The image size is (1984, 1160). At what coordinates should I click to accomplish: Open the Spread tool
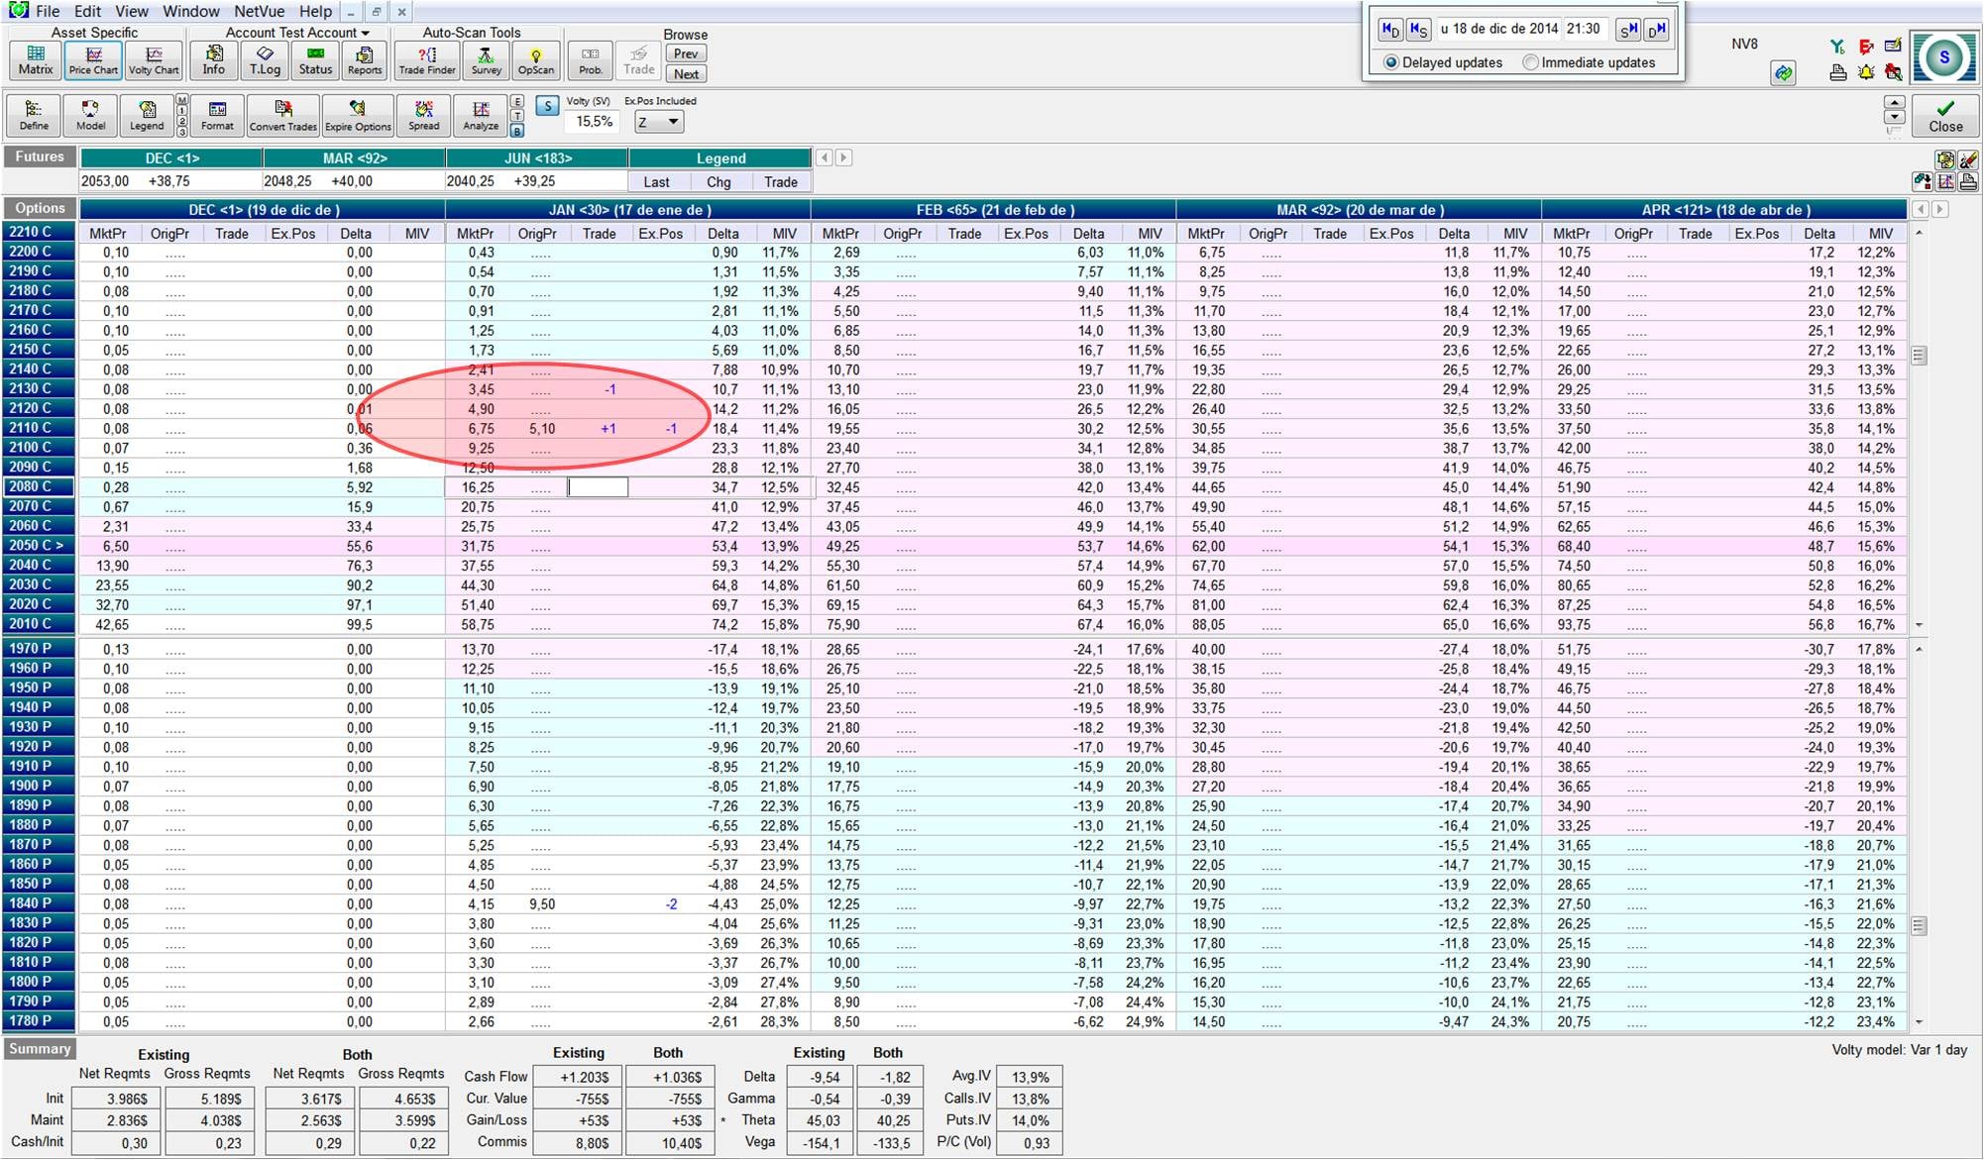pyautogui.click(x=423, y=115)
